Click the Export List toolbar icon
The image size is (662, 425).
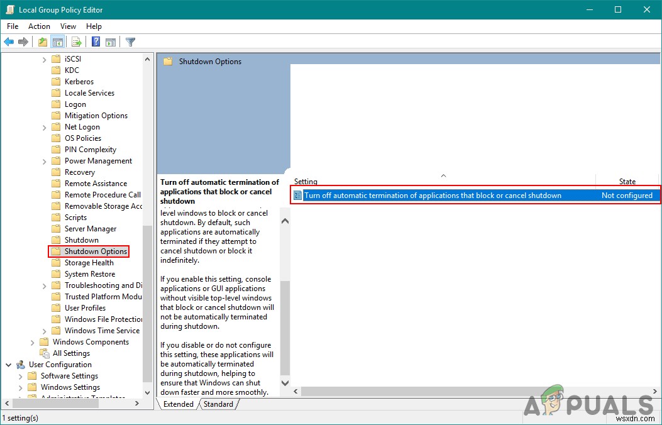click(x=77, y=41)
